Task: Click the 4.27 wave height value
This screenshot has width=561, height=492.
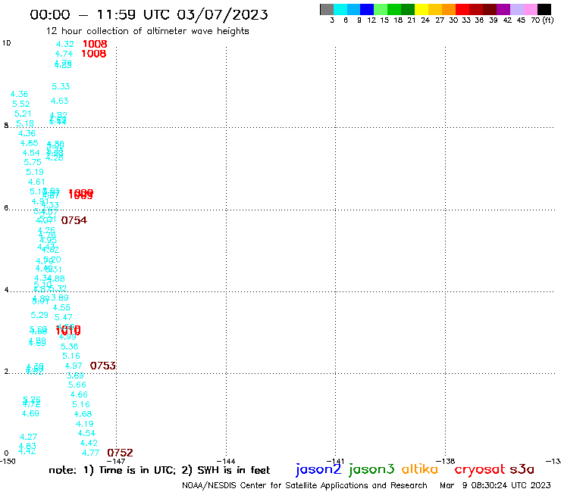Action: (28, 437)
